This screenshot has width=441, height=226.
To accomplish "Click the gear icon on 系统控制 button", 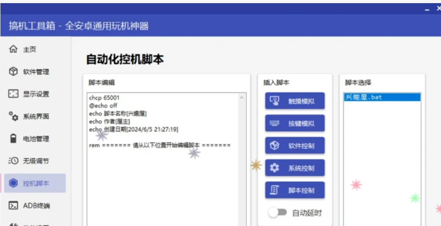I will click(x=274, y=168).
